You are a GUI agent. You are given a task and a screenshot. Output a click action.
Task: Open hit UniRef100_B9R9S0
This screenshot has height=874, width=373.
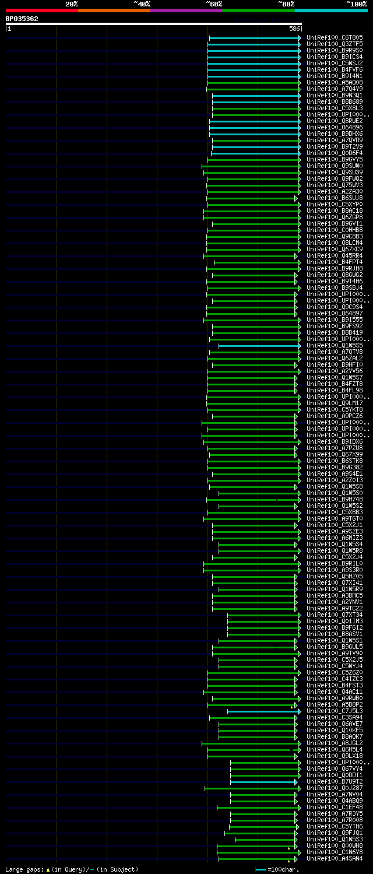point(335,51)
